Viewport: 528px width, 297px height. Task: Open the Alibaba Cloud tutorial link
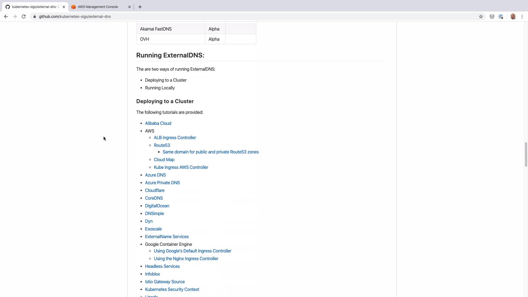[x=158, y=123]
